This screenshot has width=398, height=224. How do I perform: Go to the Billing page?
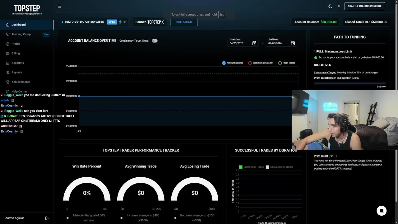coord(27,54)
